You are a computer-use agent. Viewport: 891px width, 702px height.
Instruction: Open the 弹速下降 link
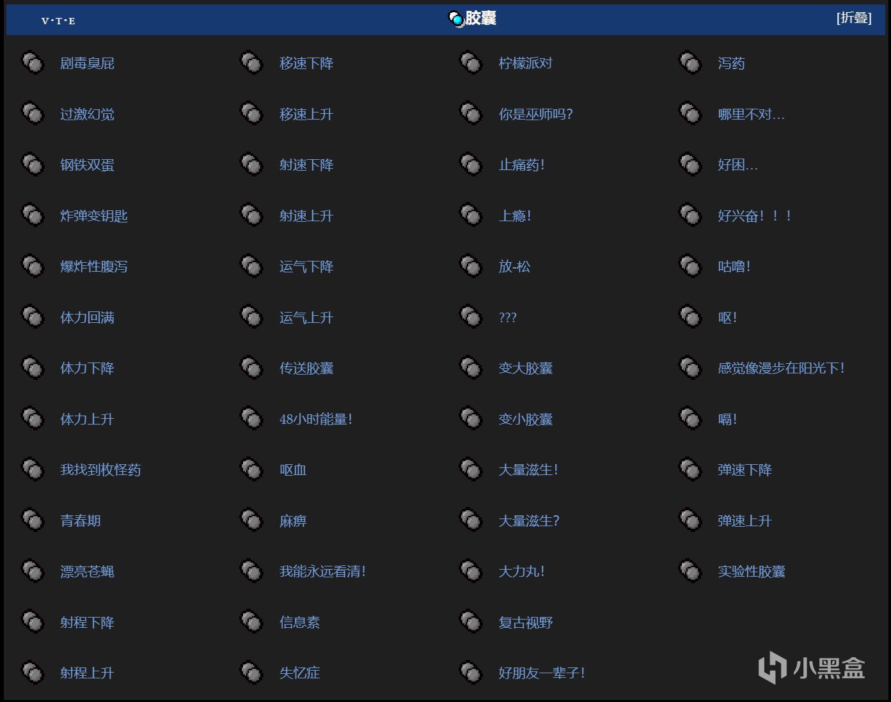(745, 470)
